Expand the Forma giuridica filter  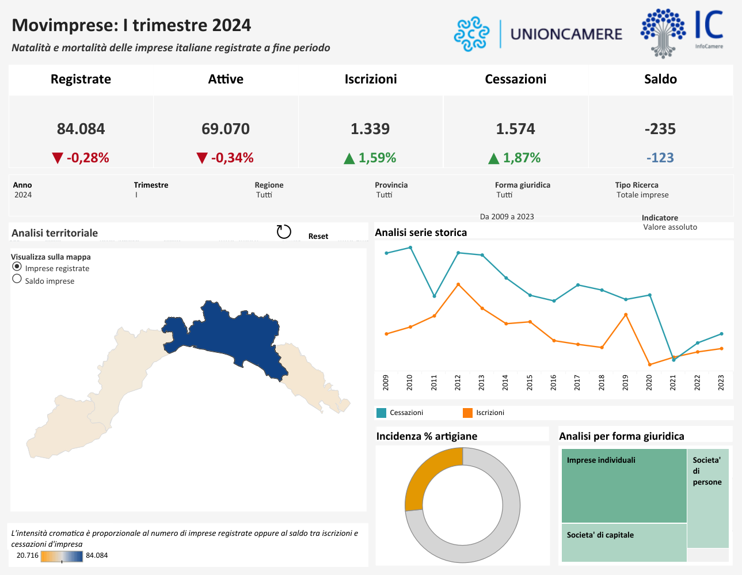(x=504, y=195)
